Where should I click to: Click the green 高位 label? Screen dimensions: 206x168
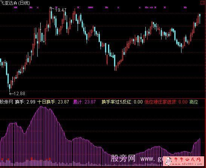194,102
